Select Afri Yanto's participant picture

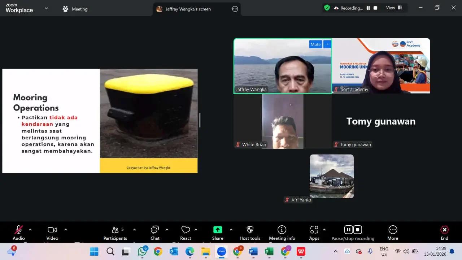pyautogui.click(x=332, y=176)
